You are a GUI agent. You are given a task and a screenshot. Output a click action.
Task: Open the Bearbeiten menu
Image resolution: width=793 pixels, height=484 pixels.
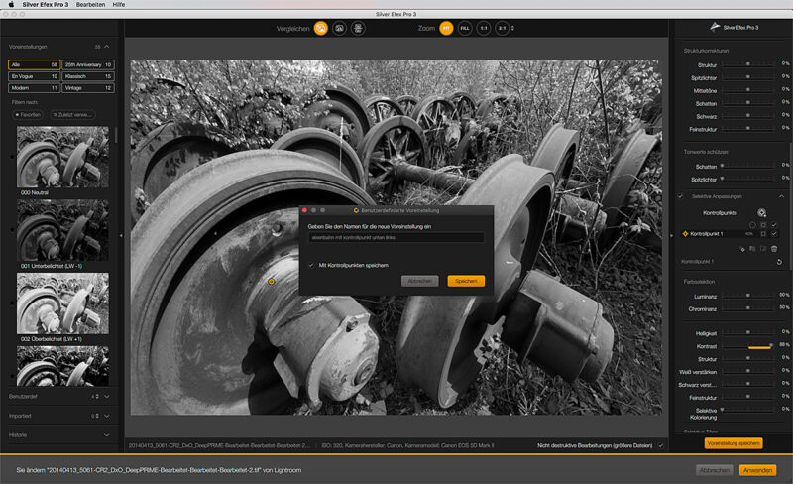coord(90,4)
